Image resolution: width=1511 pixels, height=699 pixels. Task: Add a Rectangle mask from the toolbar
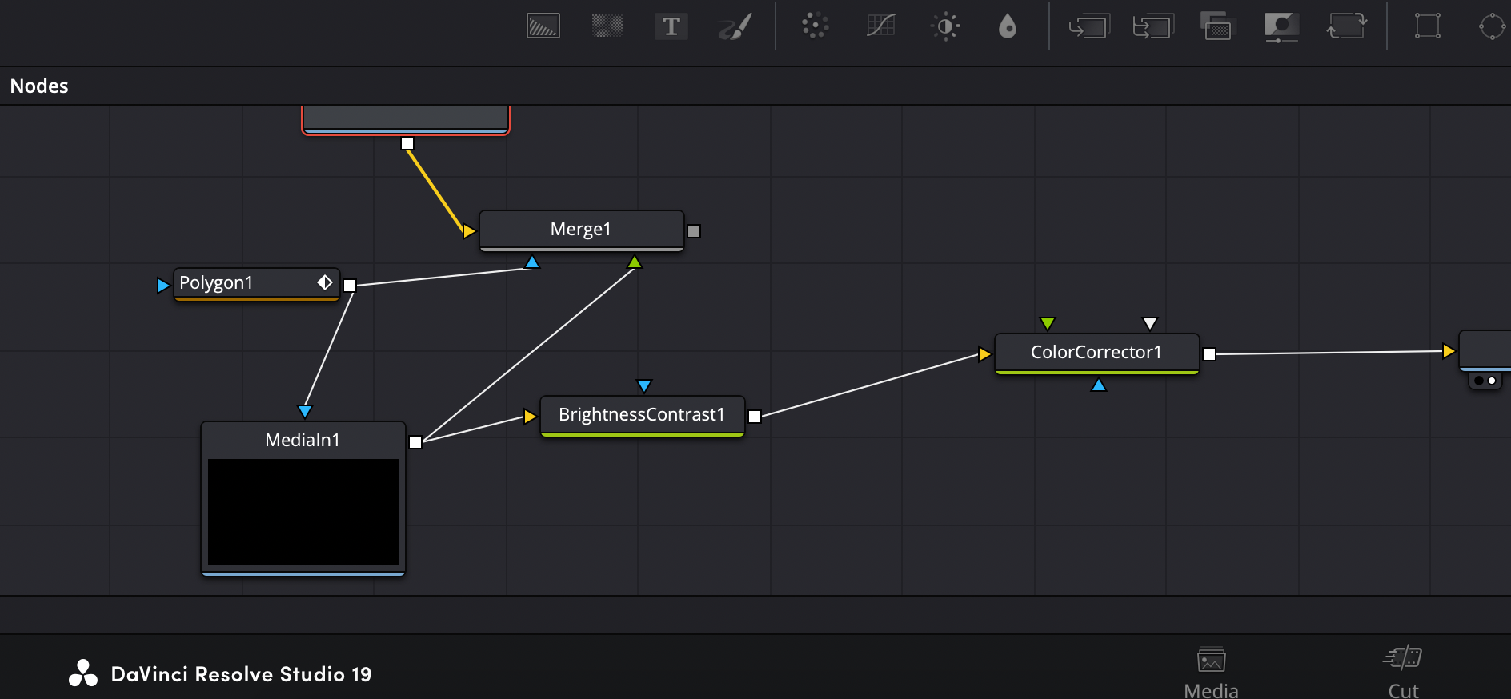[x=1427, y=26]
